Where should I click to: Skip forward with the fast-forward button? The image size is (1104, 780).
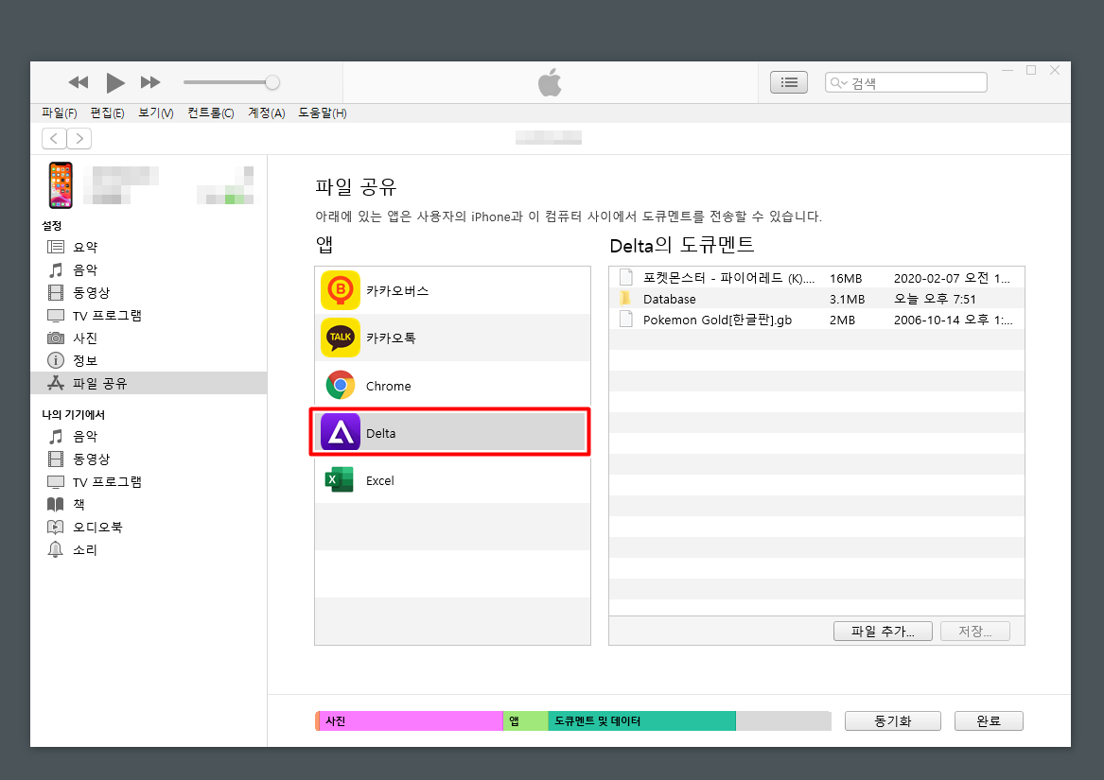(150, 82)
